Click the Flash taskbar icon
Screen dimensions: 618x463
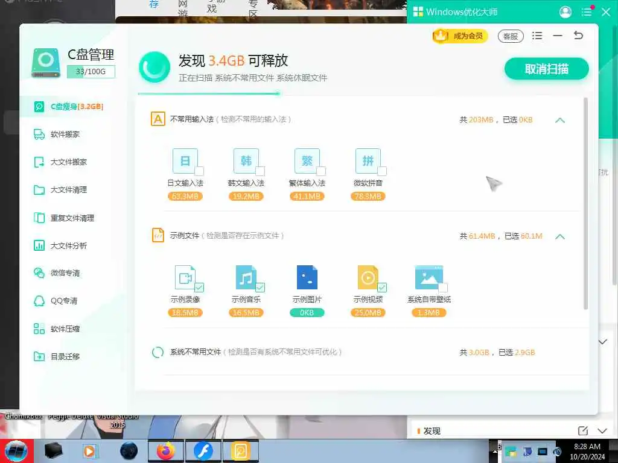(203, 451)
